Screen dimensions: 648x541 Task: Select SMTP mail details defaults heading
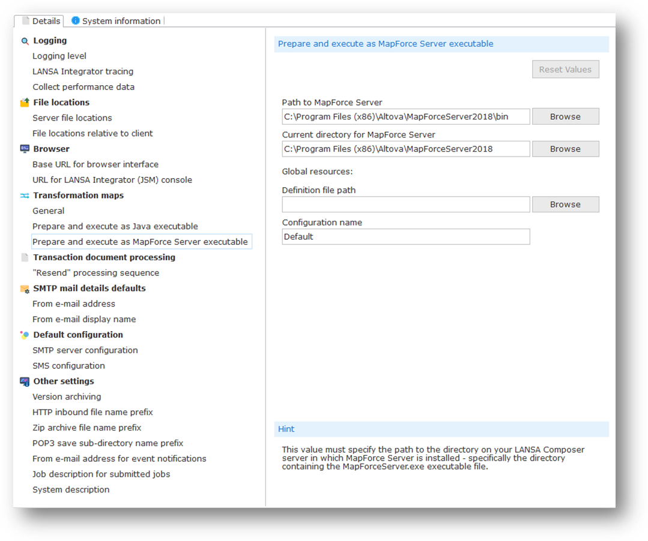tap(89, 288)
